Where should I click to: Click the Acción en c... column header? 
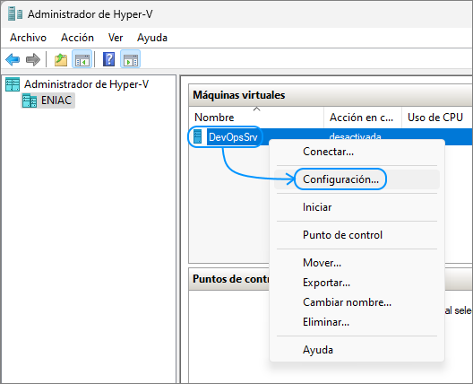pos(363,118)
